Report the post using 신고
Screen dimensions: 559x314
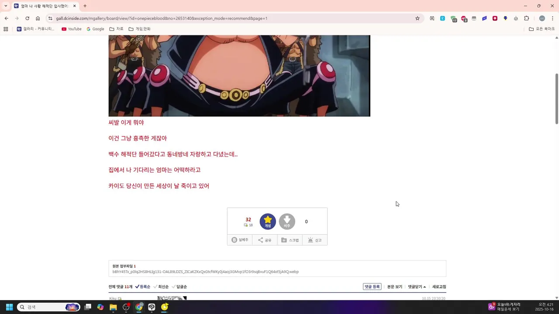[315, 240]
